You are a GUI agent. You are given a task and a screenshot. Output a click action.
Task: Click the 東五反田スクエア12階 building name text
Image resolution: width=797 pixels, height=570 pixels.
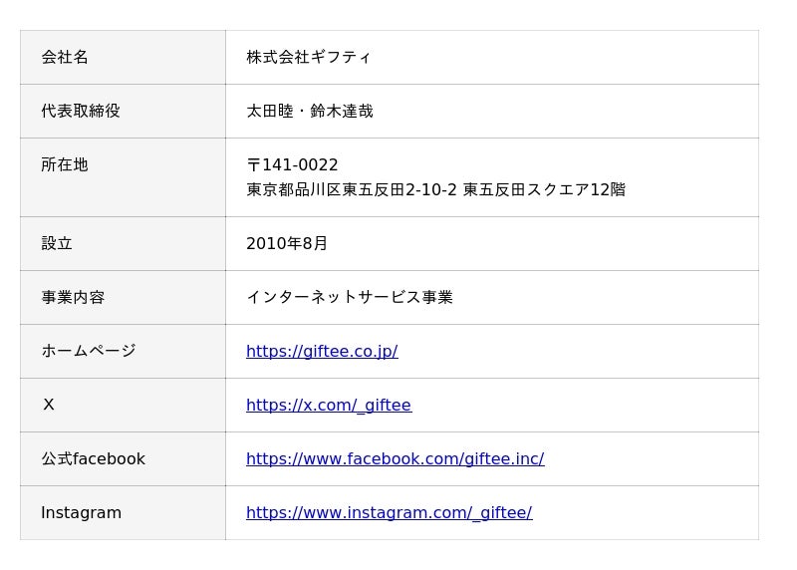coord(544,189)
